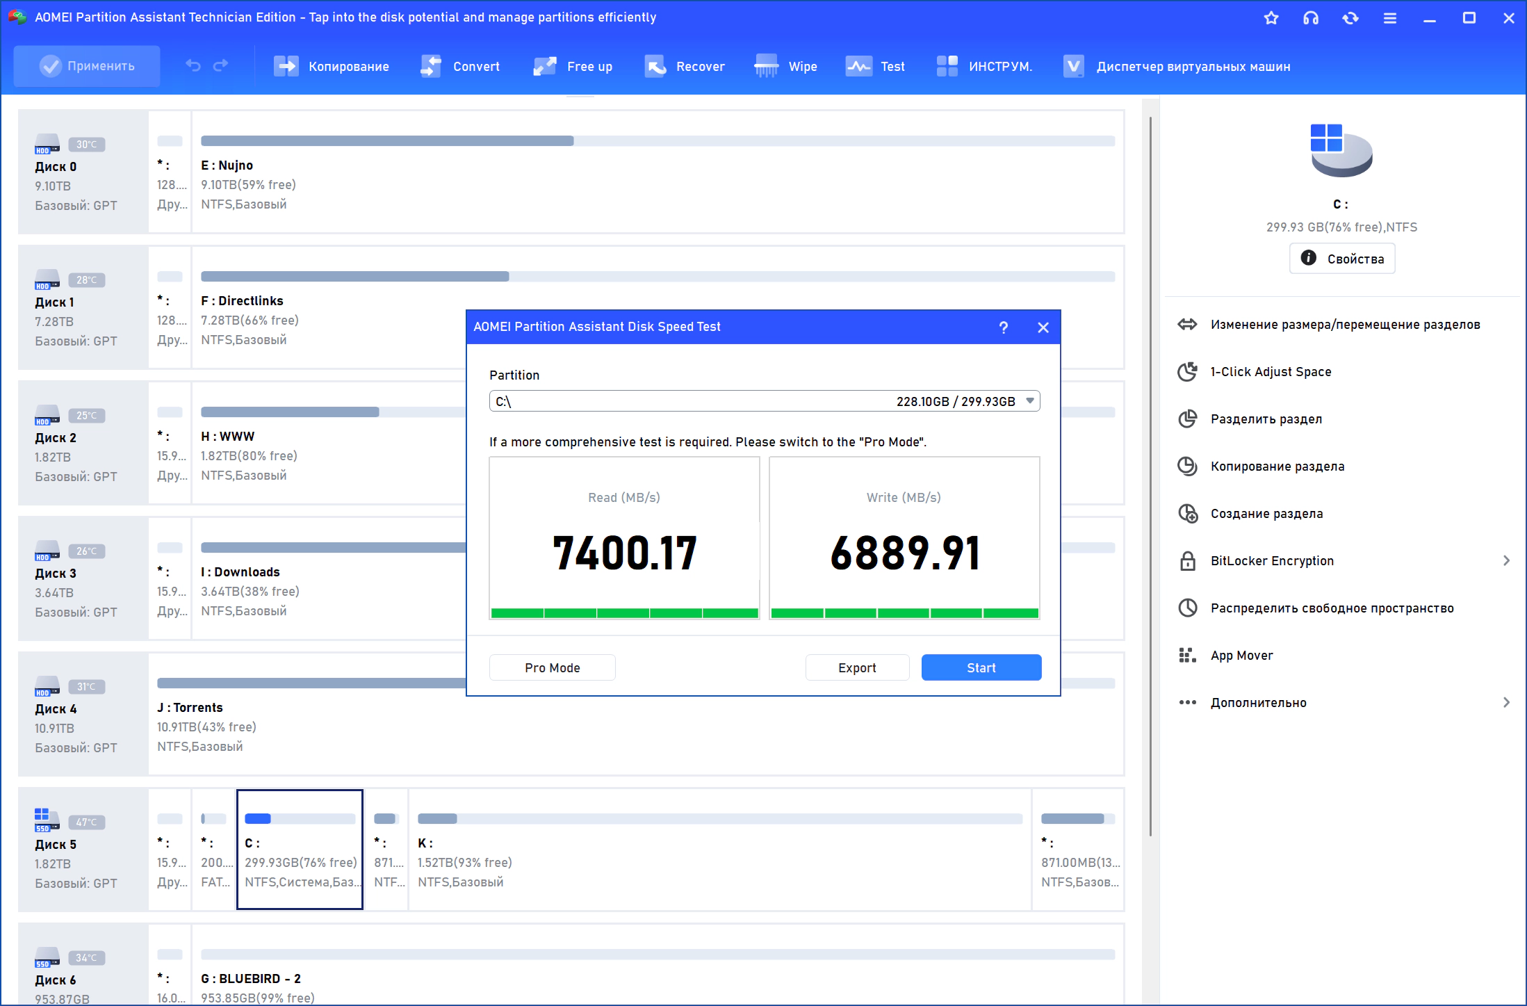Screen dimensions: 1527x1006
Task: Open the Wipe tool in toolbar
Action: 785,67
